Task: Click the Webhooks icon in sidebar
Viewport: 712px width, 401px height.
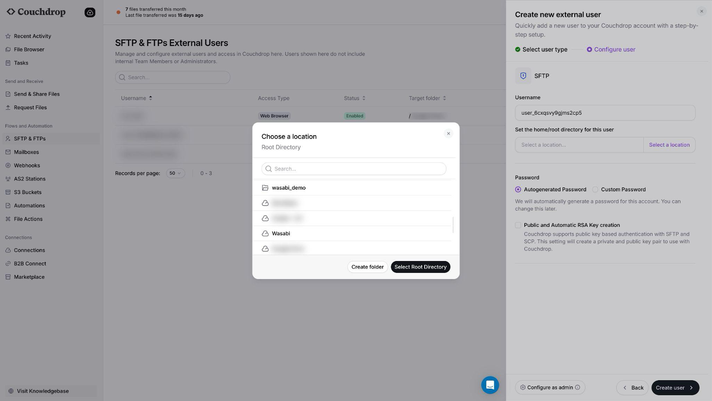Action: tap(8, 165)
